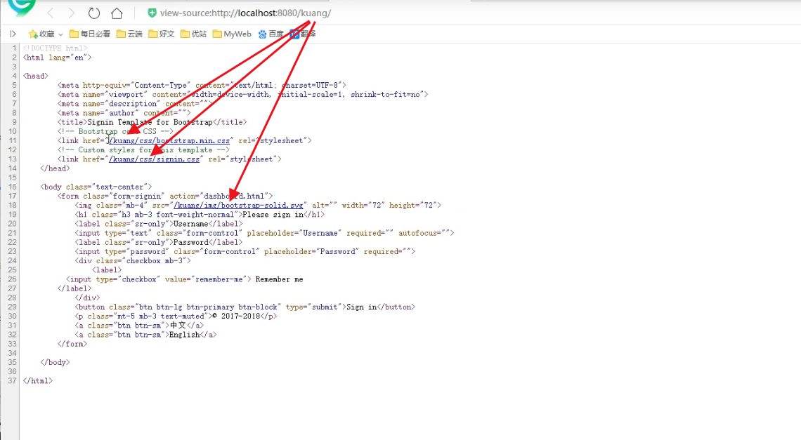Click the '</html>' closing tag
The image size is (801, 440).
38,381
